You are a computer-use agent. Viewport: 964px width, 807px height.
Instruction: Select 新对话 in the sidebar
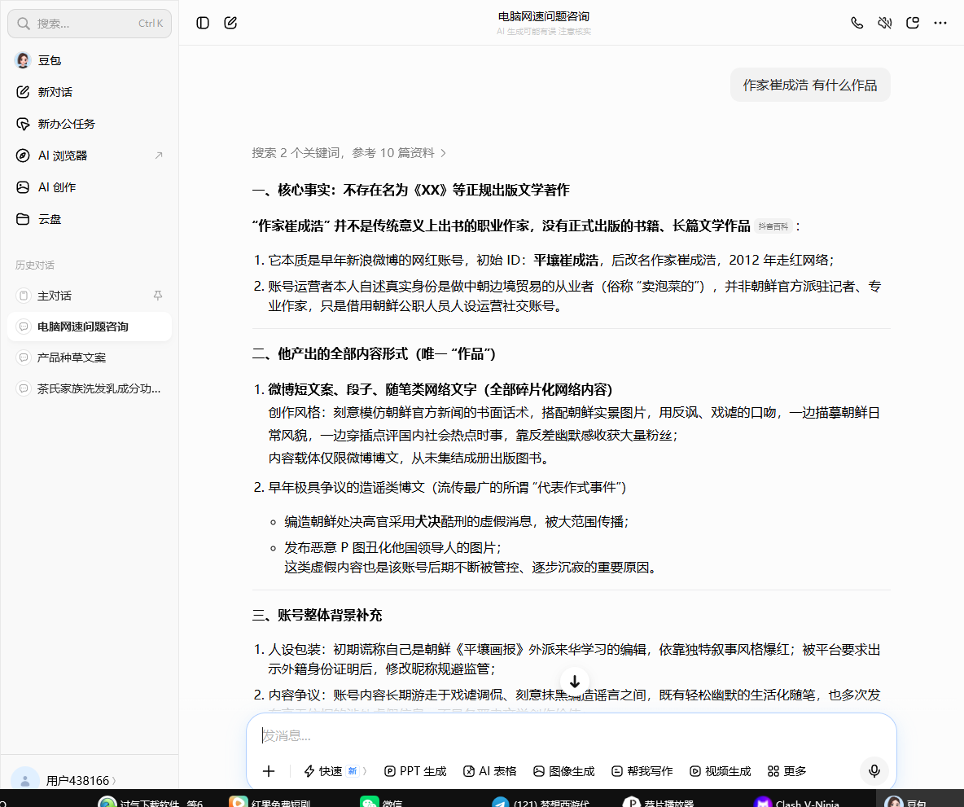pos(90,92)
